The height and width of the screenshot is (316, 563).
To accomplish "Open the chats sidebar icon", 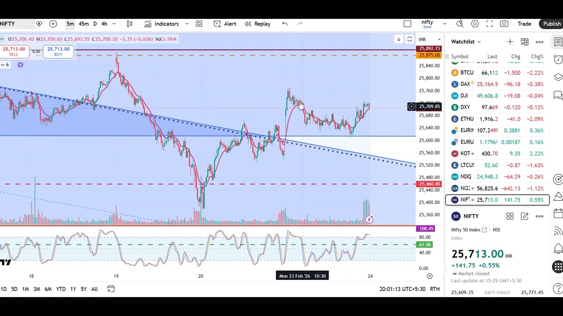I will pyautogui.click(x=558, y=95).
